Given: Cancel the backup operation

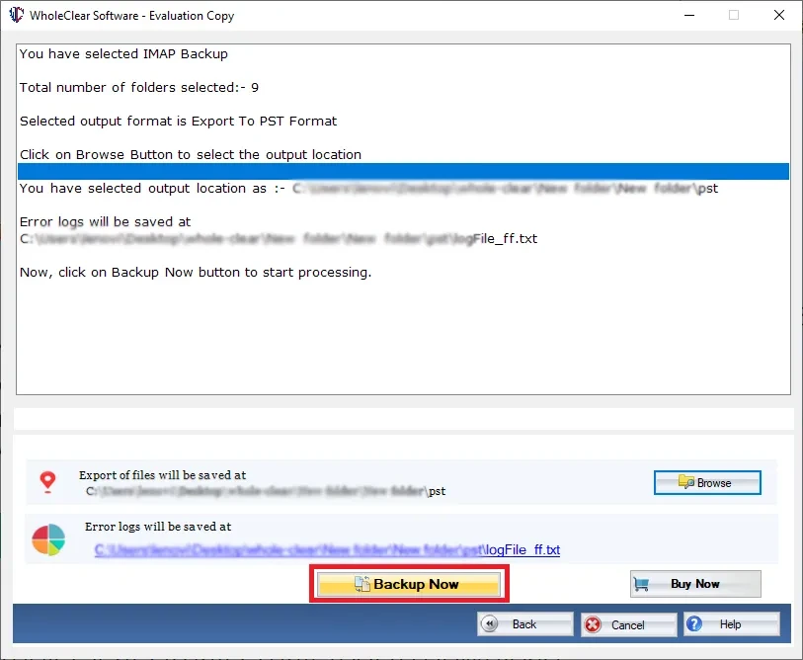Looking at the screenshot, I should [628, 623].
